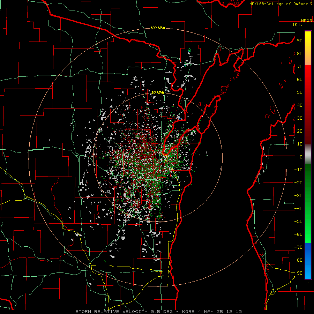Click the -80 scale label
This screenshot has height=314, width=314.
(x=298, y=260)
